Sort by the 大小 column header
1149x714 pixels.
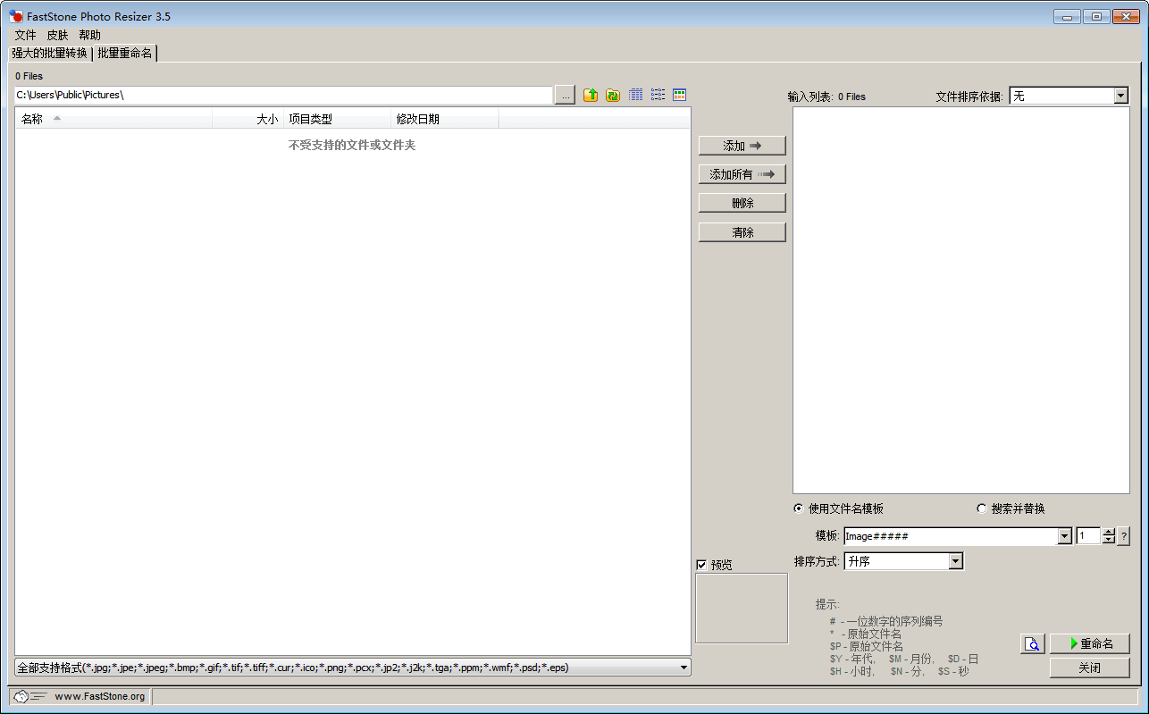[247, 119]
